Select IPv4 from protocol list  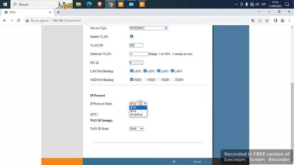[138, 108]
